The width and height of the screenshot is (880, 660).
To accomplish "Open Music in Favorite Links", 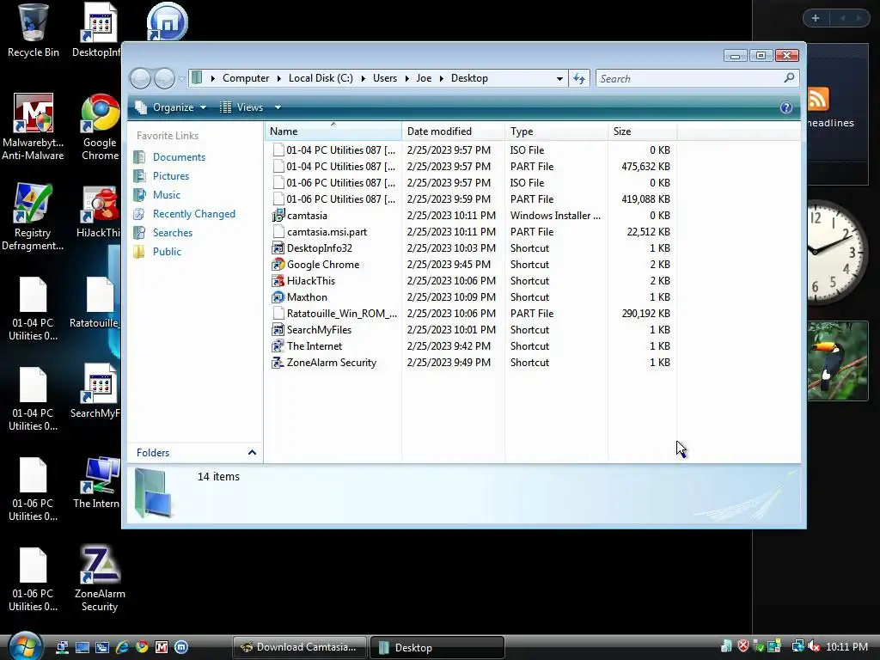I will click(x=167, y=195).
